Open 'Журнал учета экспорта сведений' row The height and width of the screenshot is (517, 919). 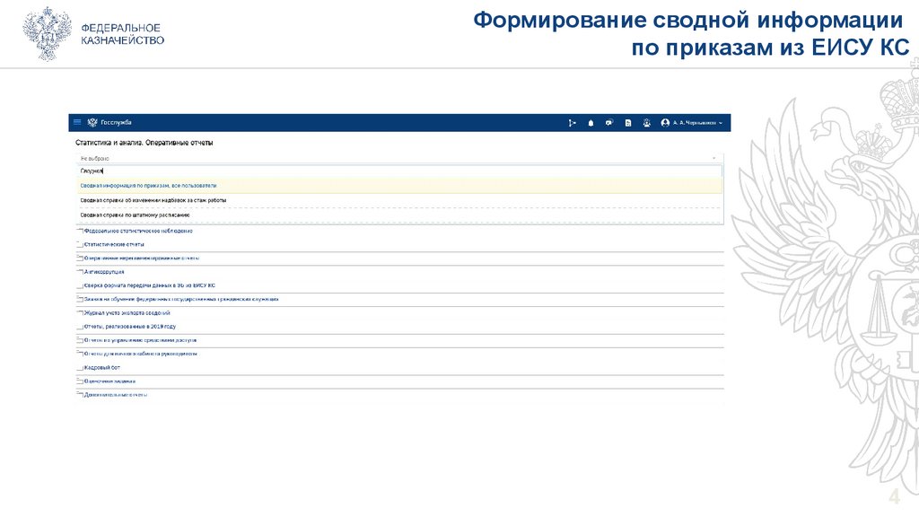[x=127, y=313]
